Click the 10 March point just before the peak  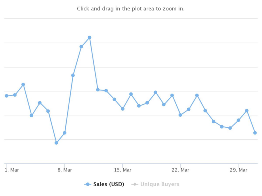tap(81, 46)
